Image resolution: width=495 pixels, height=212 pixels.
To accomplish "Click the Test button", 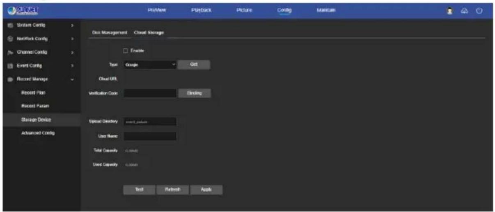I will [x=139, y=189].
